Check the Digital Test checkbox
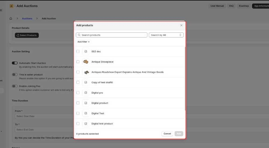 78,113
